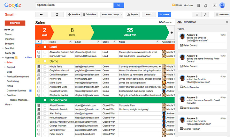Tick the Henry Ford row checkbox
The height and width of the screenshot is (137, 230).
[45, 79]
